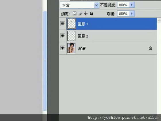
Task: Toggle lock all padlock icon
Action: tap(91, 13)
